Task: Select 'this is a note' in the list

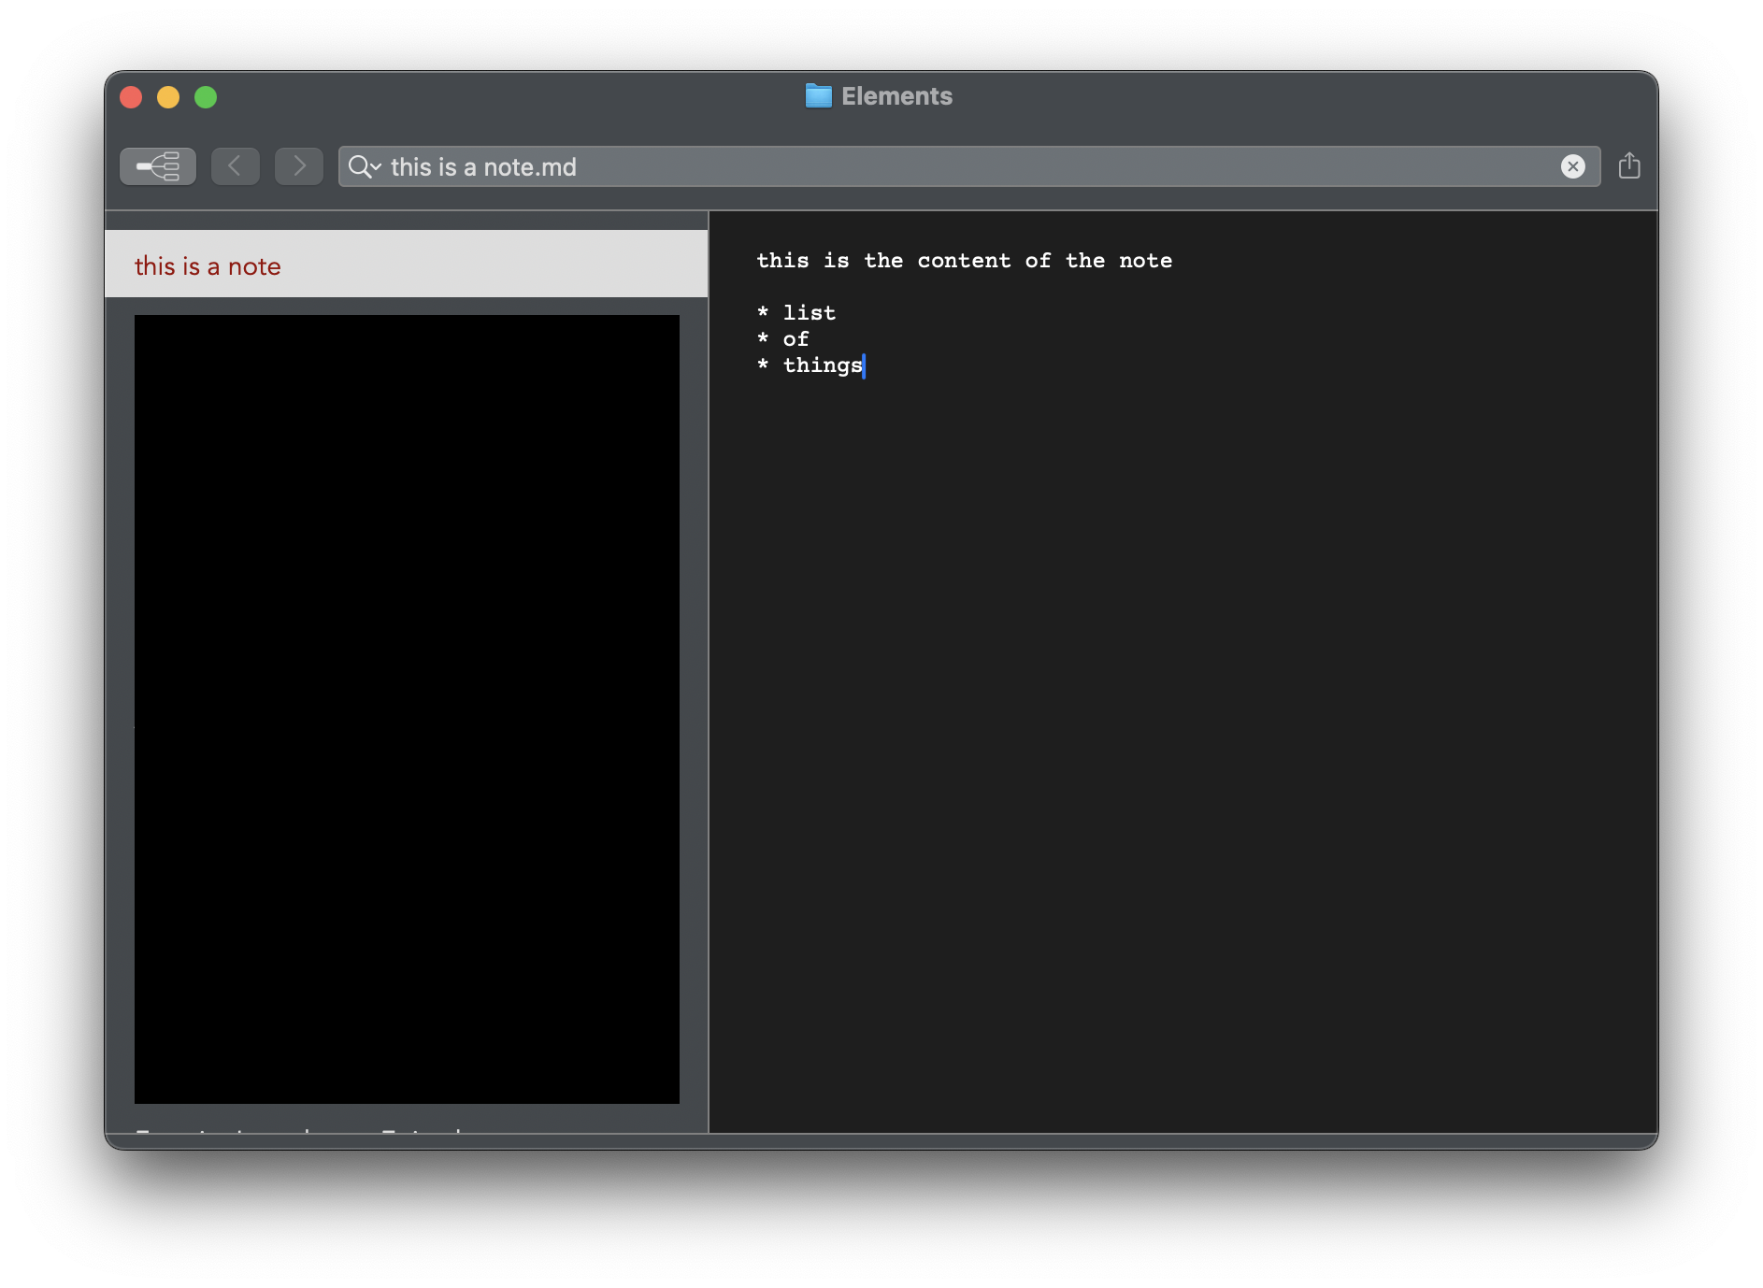Action: pos(208,266)
